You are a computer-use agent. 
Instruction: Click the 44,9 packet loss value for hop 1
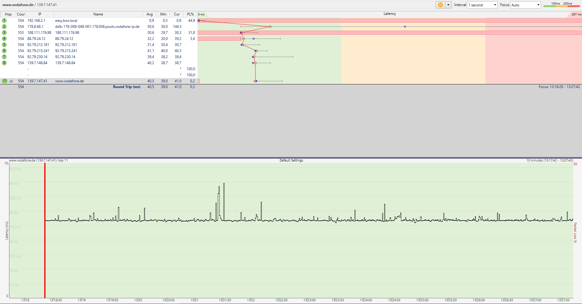coord(192,21)
